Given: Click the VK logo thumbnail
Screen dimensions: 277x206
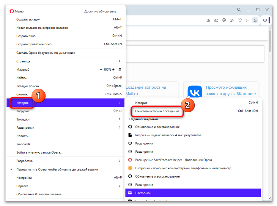Looking at the screenshot, I should pos(195,91).
